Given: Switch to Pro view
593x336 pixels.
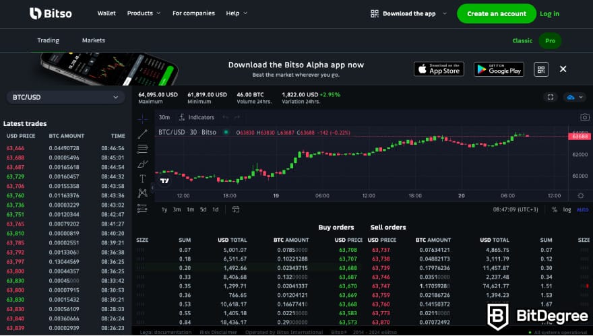Looking at the screenshot, I should click(551, 41).
